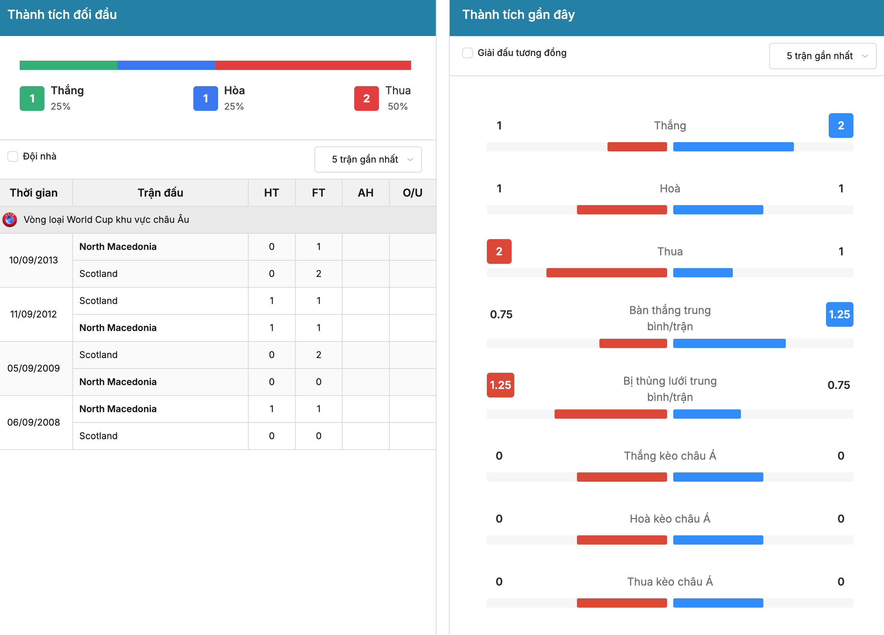884x635 pixels.
Task: Click the O/U column header
Action: click(x=412, y=193)
